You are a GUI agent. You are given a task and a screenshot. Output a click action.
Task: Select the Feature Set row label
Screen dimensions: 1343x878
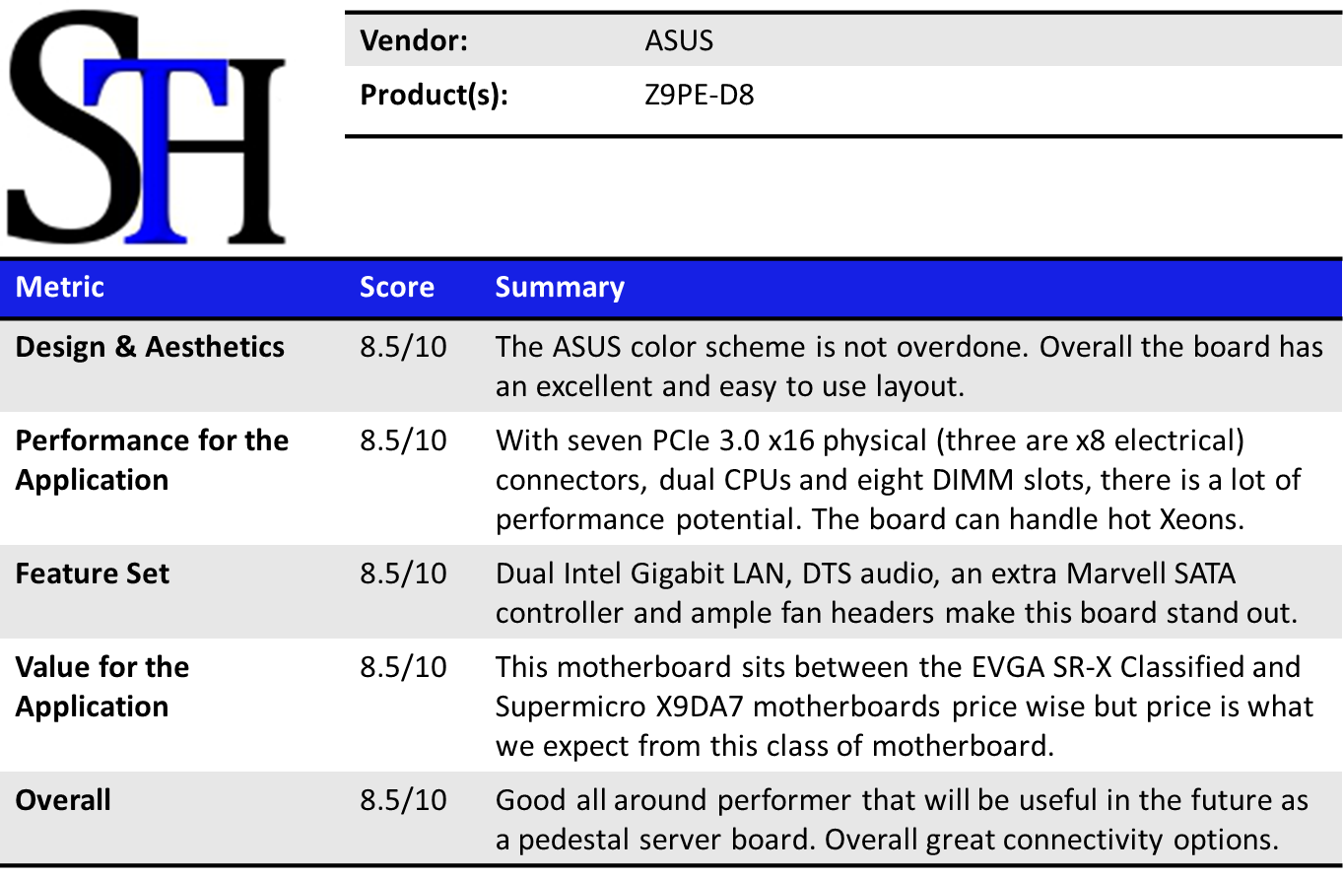point(93,574)
